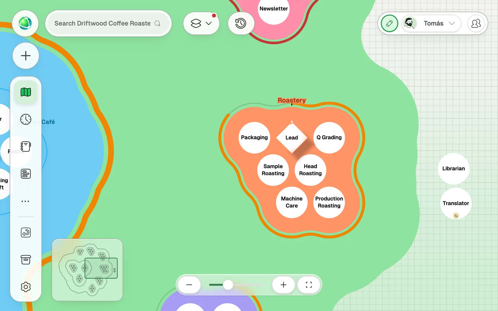Open the Tomás user dropdown

tap(431, 23)
